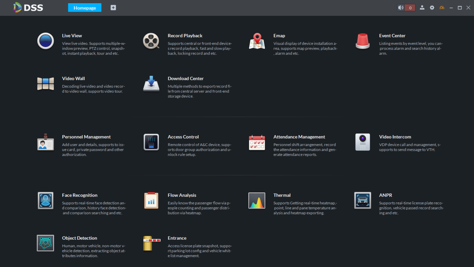This screenshot has height=267, width=474.
Task: Open Video Intercom doorbell icon
Action: coord(363,142)
